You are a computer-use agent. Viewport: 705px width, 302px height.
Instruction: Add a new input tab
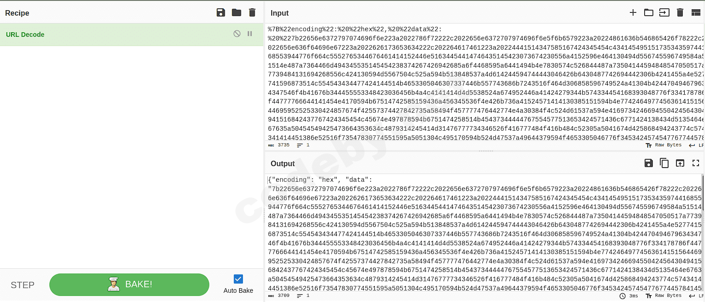click(x=633, y=13)
